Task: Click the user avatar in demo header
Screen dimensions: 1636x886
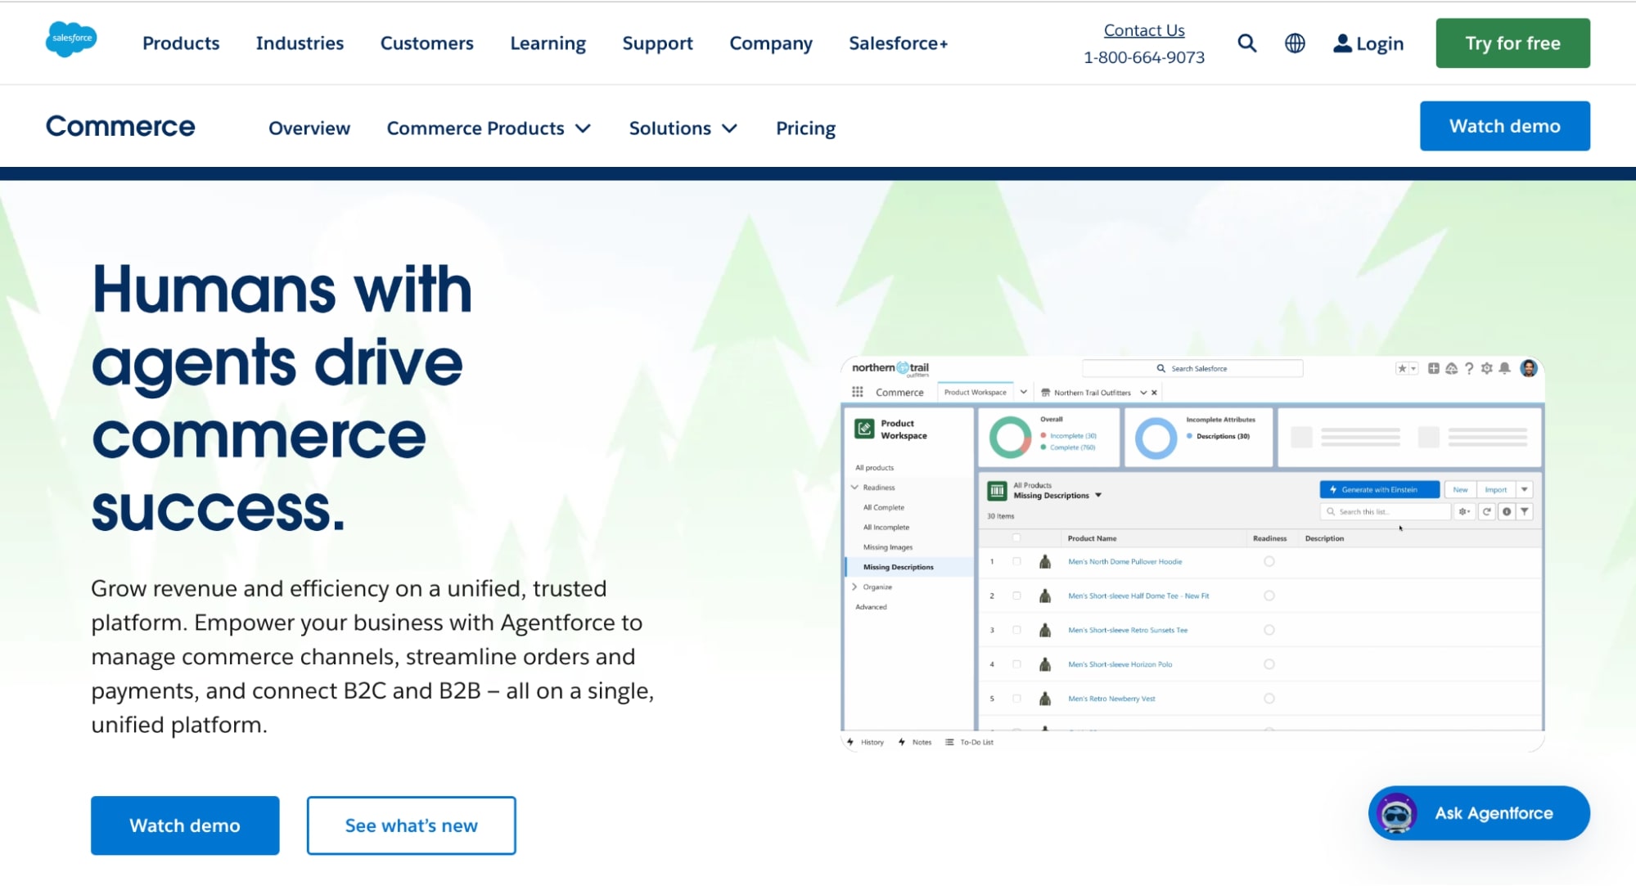Action: point(1529,368)
